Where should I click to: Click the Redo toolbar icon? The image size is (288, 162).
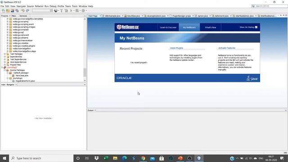(x=27, y=11)
